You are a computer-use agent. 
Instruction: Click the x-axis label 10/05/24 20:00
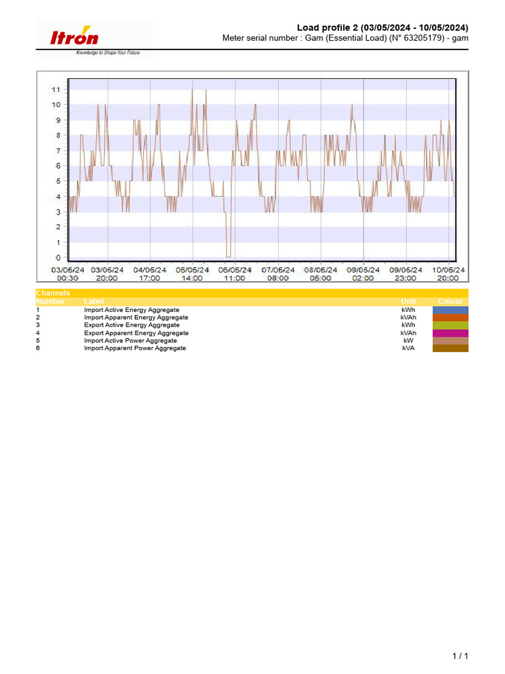point(448,274)
